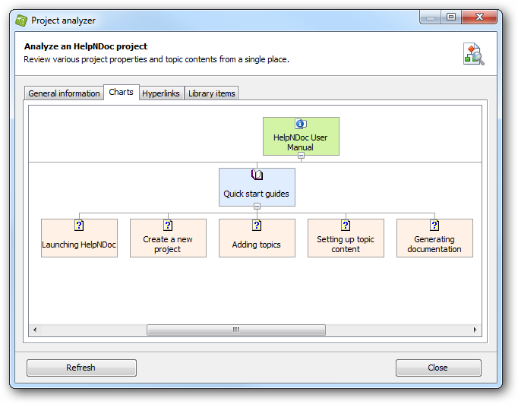Select the Create a new project label

tap(168, 244)
